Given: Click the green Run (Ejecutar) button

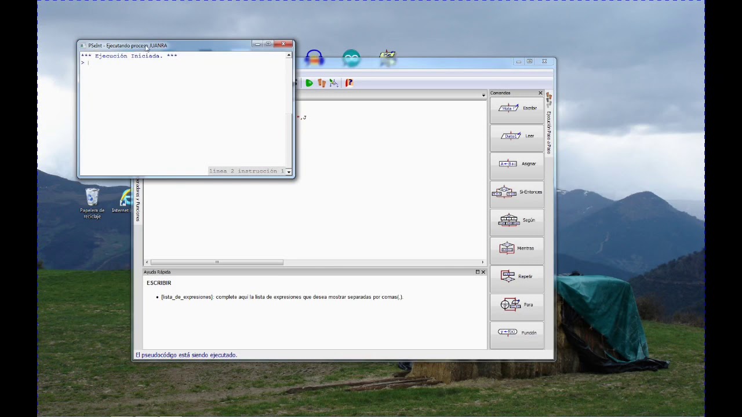Looking at the screenshot, I should [x=309, y=83].
